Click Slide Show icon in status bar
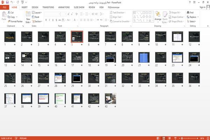 click(175, 138)
